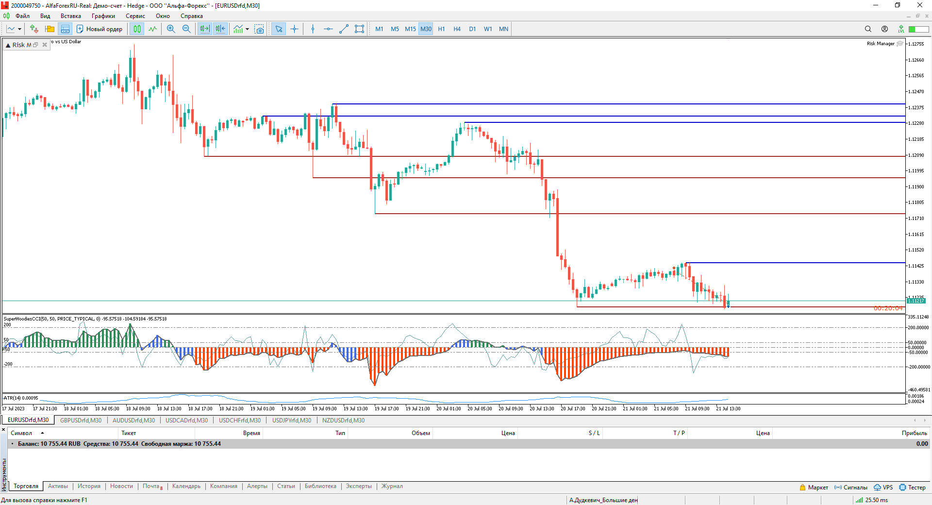Switch to GBPUSDrfd,M30 chart tab
This screenshot has width=932, height=505.
click(81, 421)
